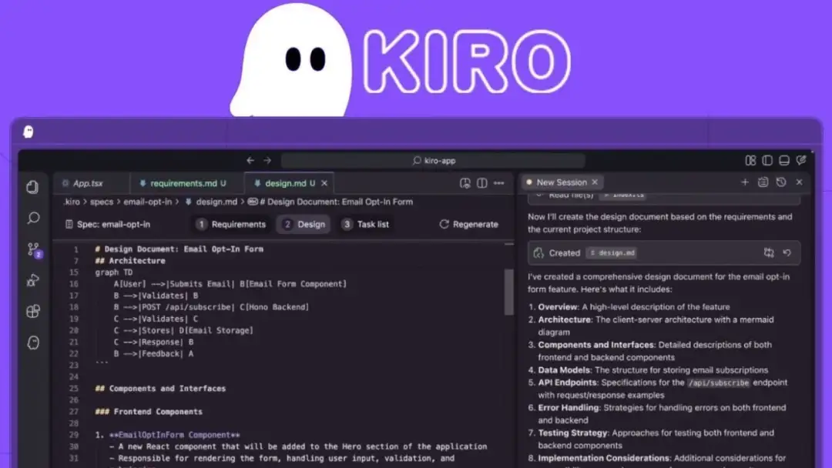Open the Explorer files icon in sidebar
This screenshot has height=468, width=832.
(x=32, y=186)
